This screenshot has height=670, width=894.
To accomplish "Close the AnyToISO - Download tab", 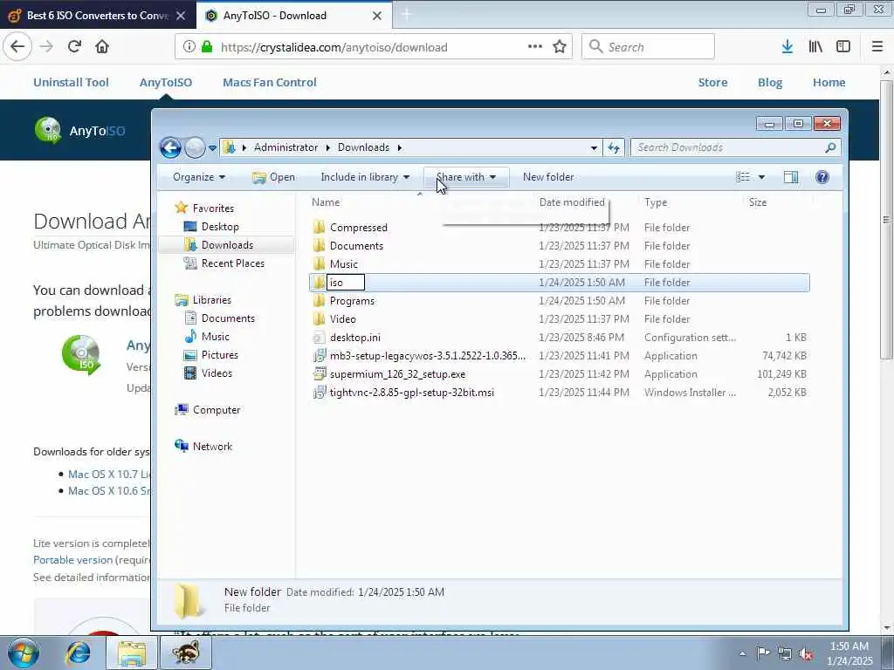I will pyautogui.click(x=377, y=16).
